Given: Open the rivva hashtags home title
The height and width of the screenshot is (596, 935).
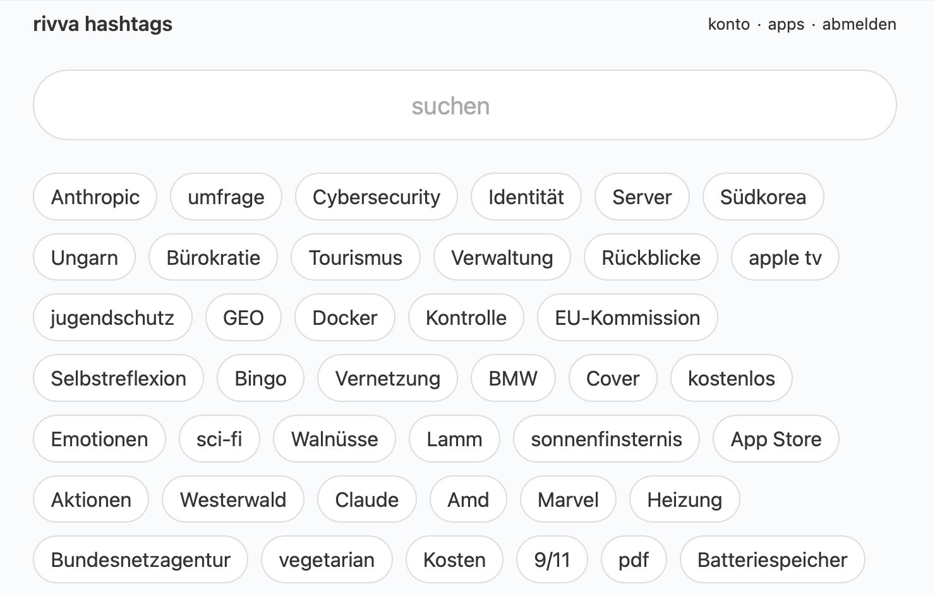Looking at the screenshot, I should [102, 24].
